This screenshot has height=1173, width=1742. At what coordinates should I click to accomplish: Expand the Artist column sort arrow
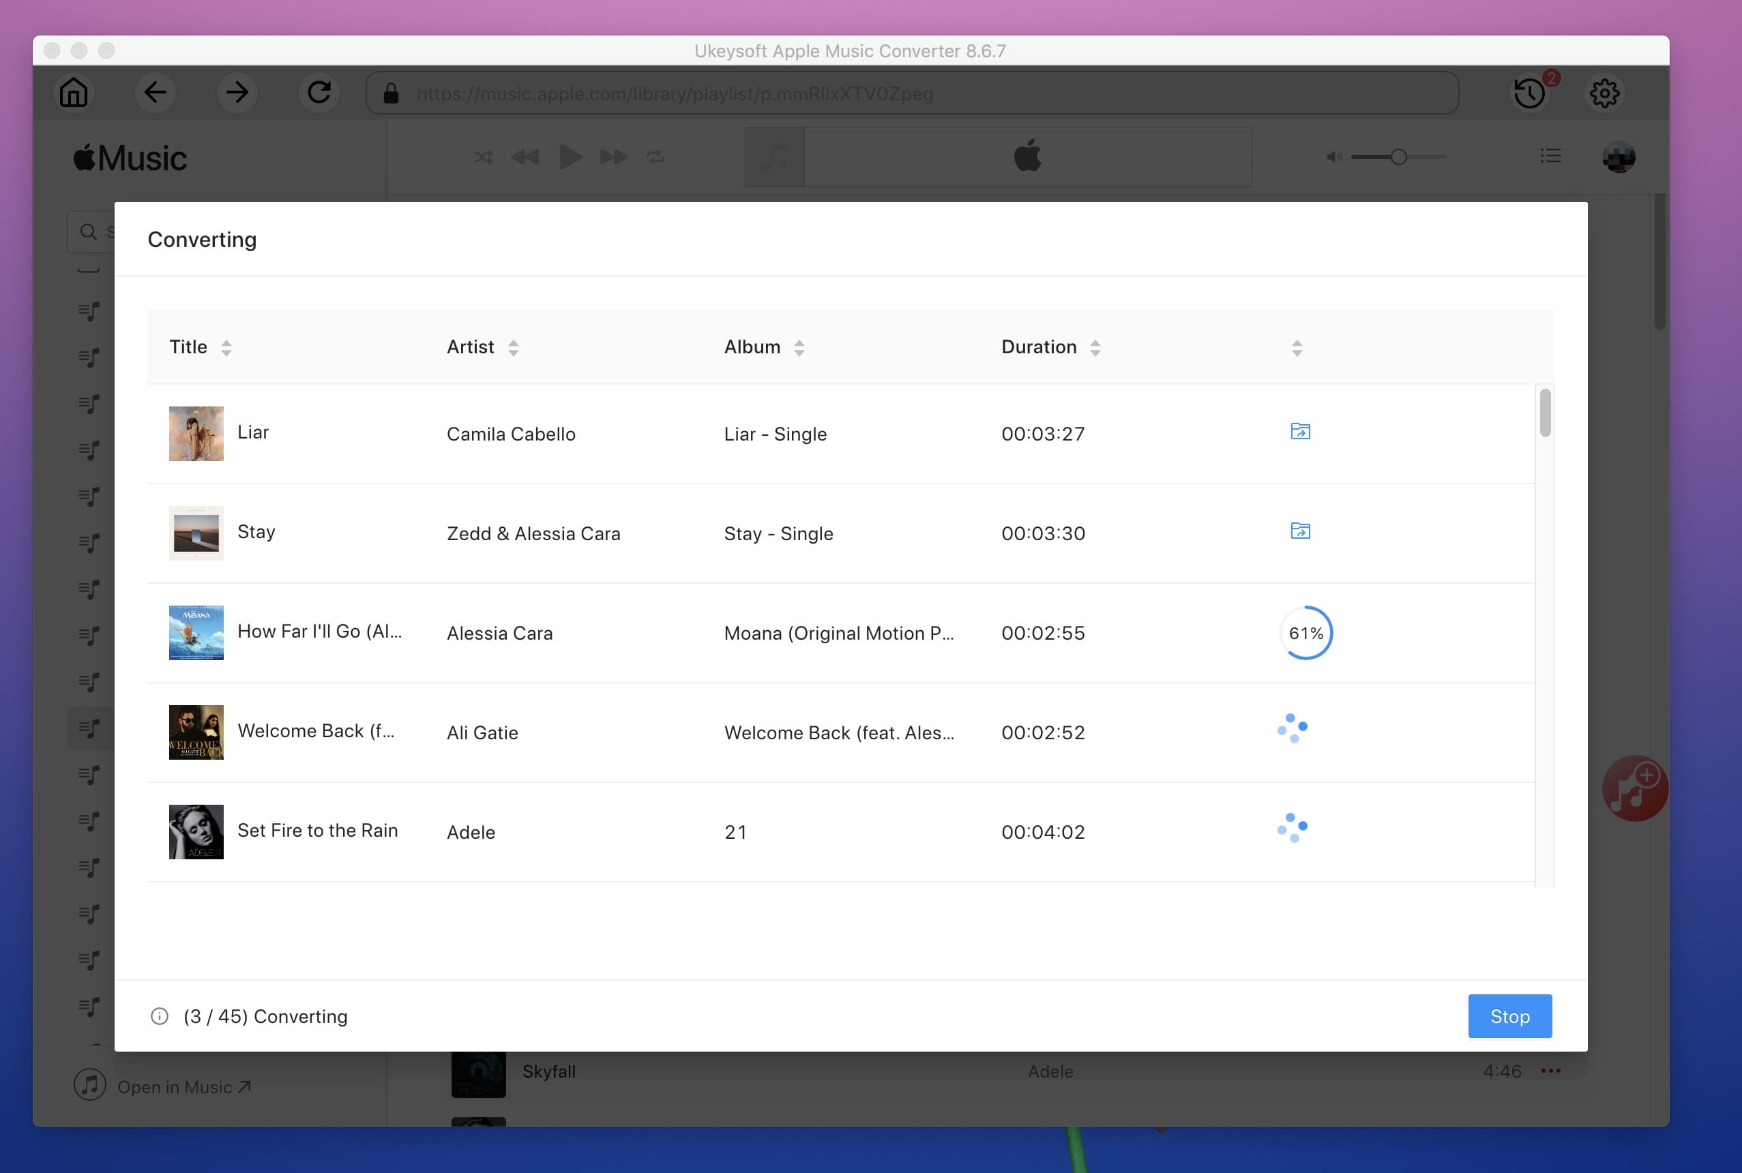[513, 347]
